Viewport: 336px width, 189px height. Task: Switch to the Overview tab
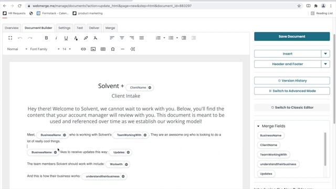(12, 28)
